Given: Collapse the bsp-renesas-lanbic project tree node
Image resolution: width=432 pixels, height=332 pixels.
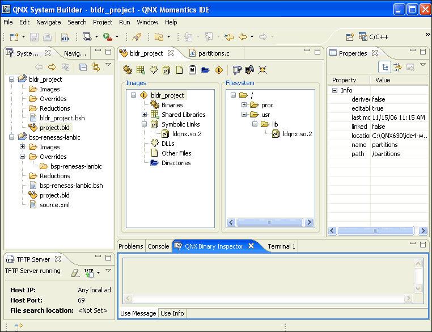Looking at the screenshot, I should [x=12, y=137].
